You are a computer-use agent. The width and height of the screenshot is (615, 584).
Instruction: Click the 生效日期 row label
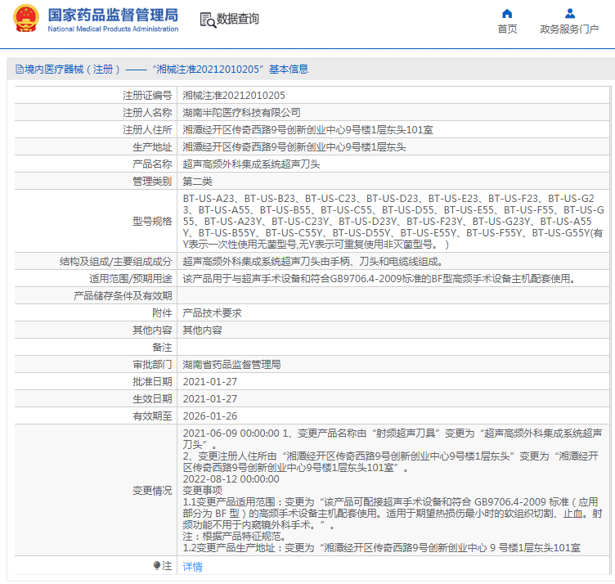click(x=152, y=399)
